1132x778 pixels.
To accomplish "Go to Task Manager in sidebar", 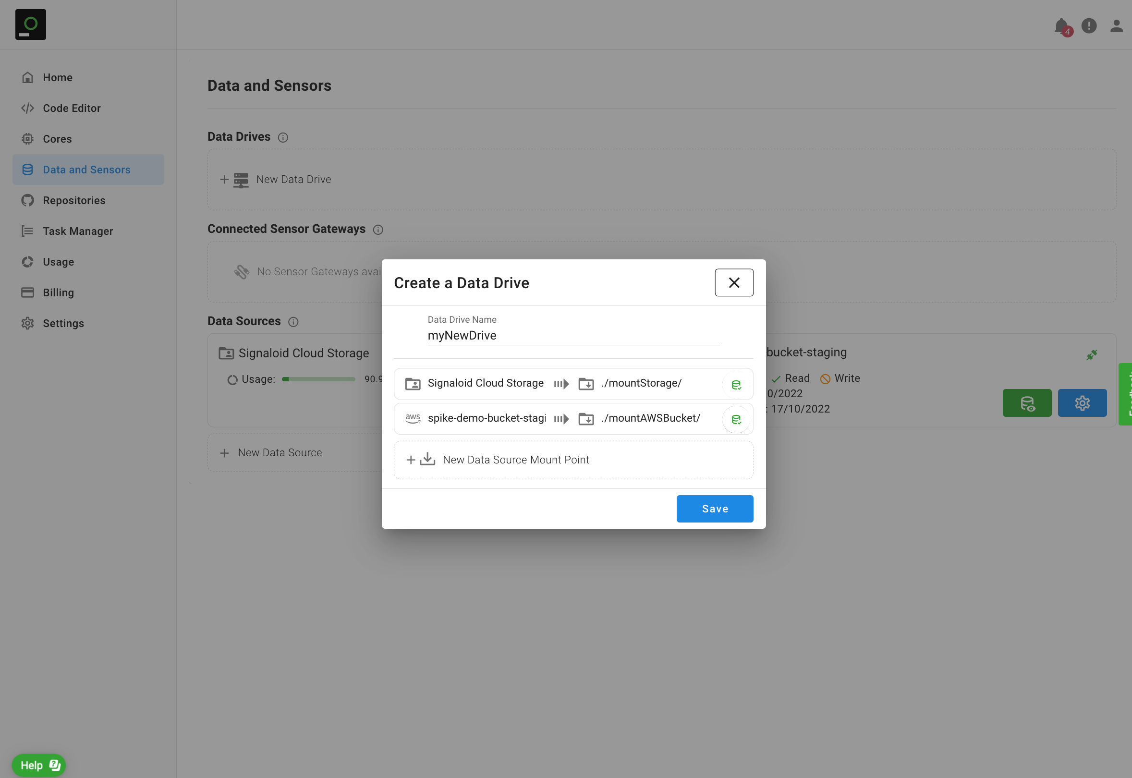I will [x=77, y=231].
